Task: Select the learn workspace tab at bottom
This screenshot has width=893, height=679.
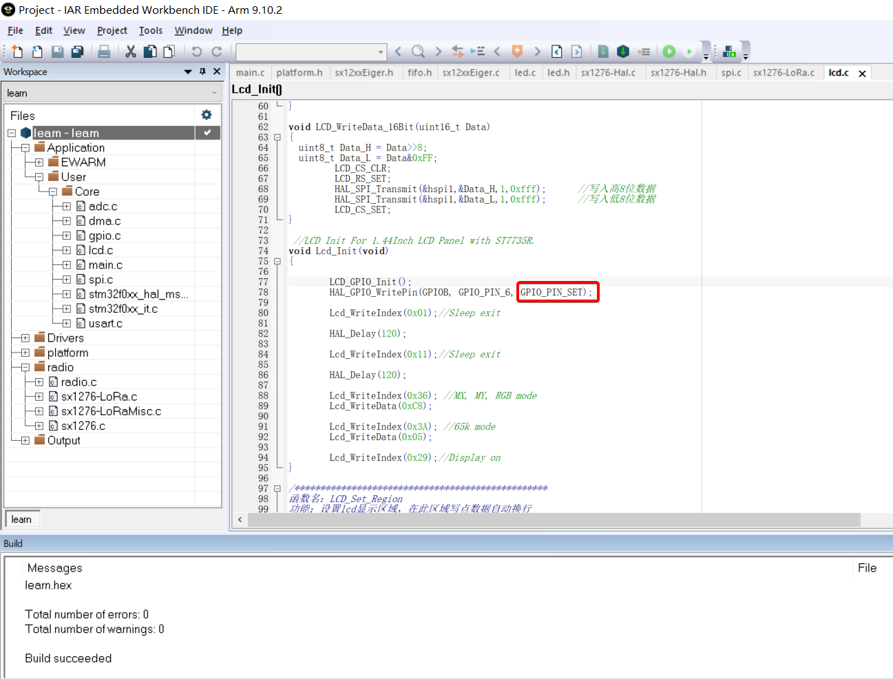Action: pyautogui.click(x=21, y=519)
